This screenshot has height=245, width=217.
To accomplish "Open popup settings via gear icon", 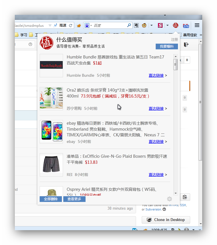I will point(169,199).
